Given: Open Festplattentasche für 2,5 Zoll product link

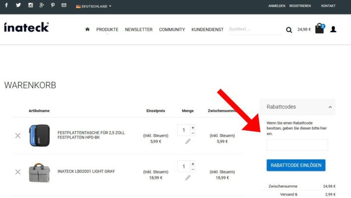Looking at the screenshot, I should click(x=91, y=135).
